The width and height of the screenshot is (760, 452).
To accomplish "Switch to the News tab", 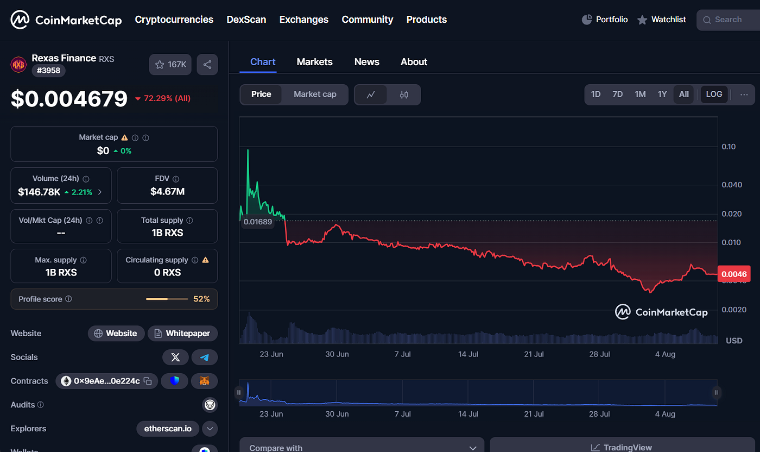I will click(x=367, y=62).
